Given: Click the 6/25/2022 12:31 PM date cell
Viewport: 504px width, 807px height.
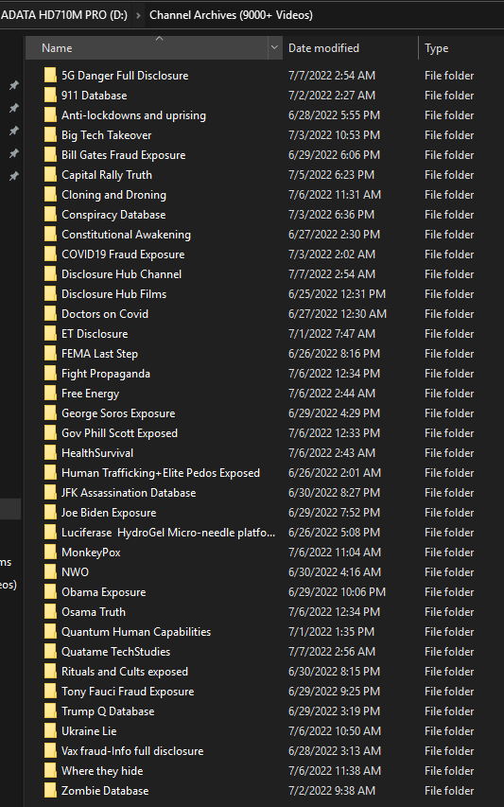Looking at the screenshot, I should [337, 294].
